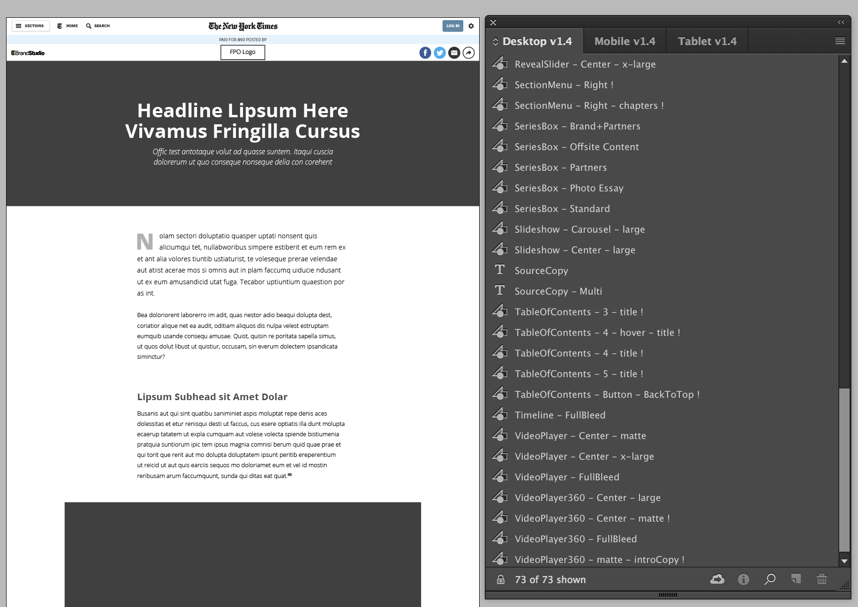Select Slideshow – Center – large item
Viewport: 858px width, 607px height.
(x=661, y=250)
